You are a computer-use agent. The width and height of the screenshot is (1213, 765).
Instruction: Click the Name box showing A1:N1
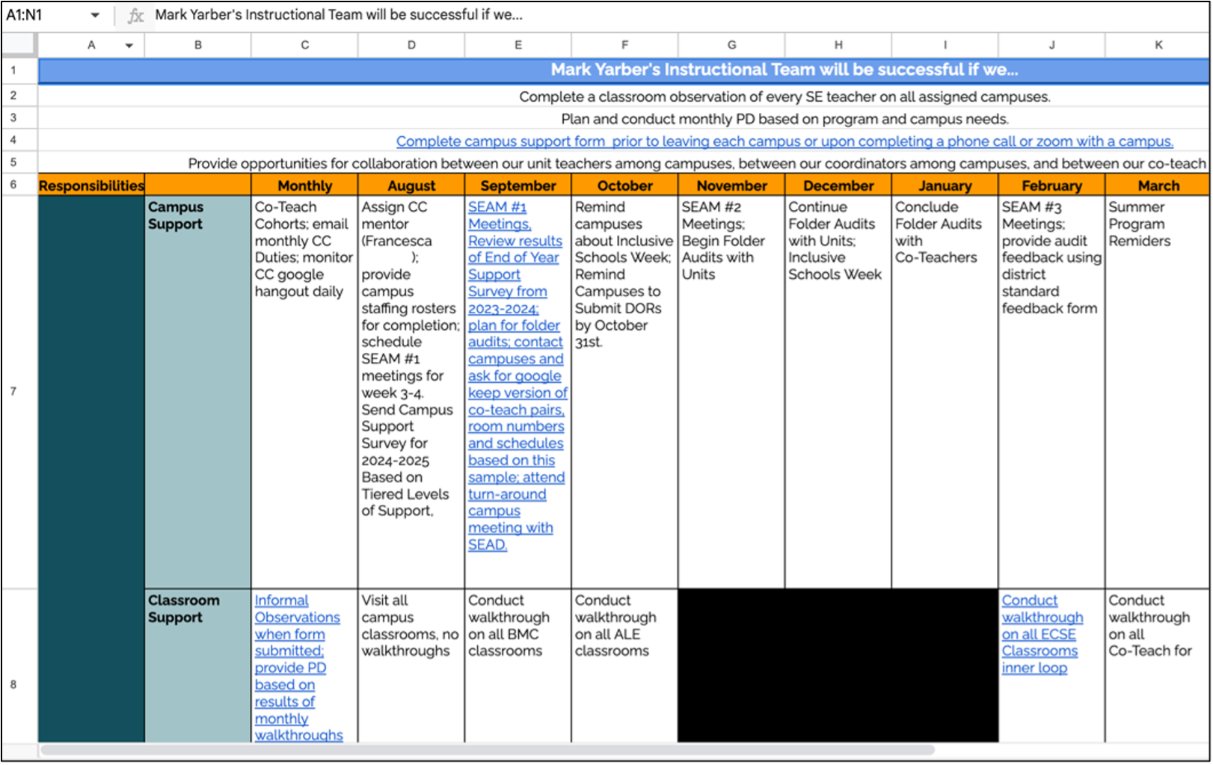(45, 16)
